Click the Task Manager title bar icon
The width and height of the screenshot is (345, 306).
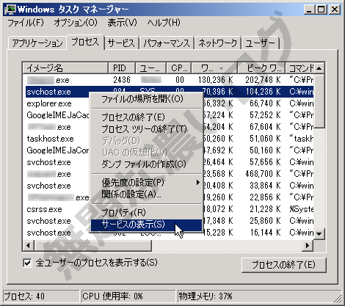(x=10, y=10)
